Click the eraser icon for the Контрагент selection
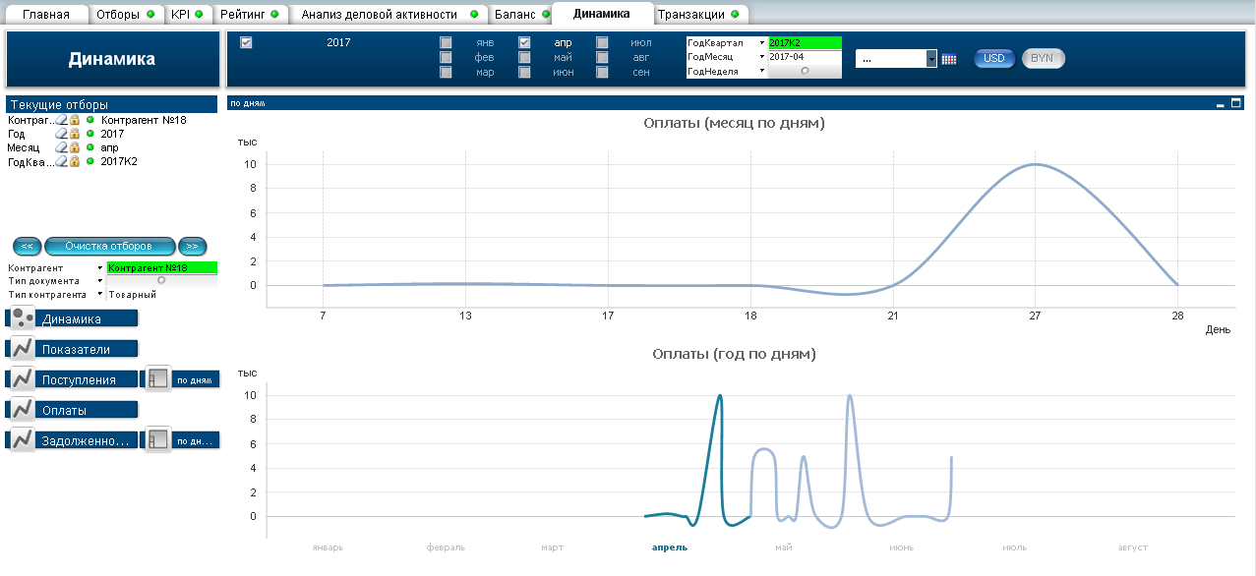 pos(61,120)
